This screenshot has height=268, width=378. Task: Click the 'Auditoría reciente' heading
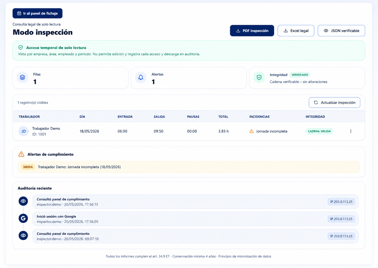click(x=35, y=188)
